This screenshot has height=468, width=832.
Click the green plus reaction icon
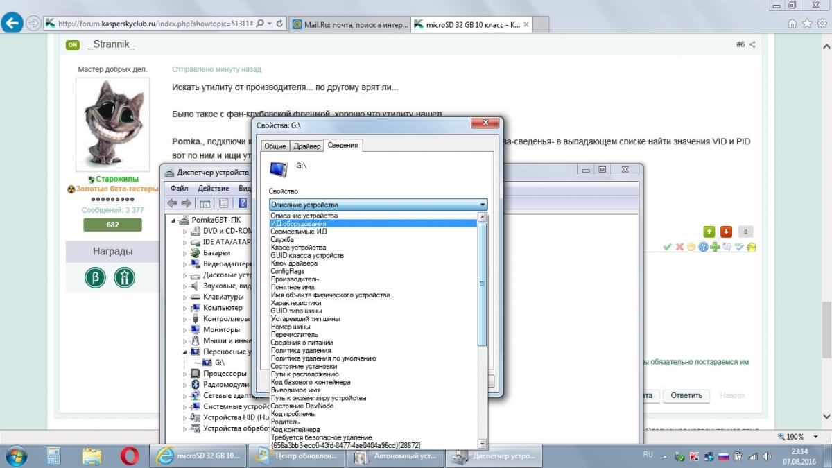715,247
